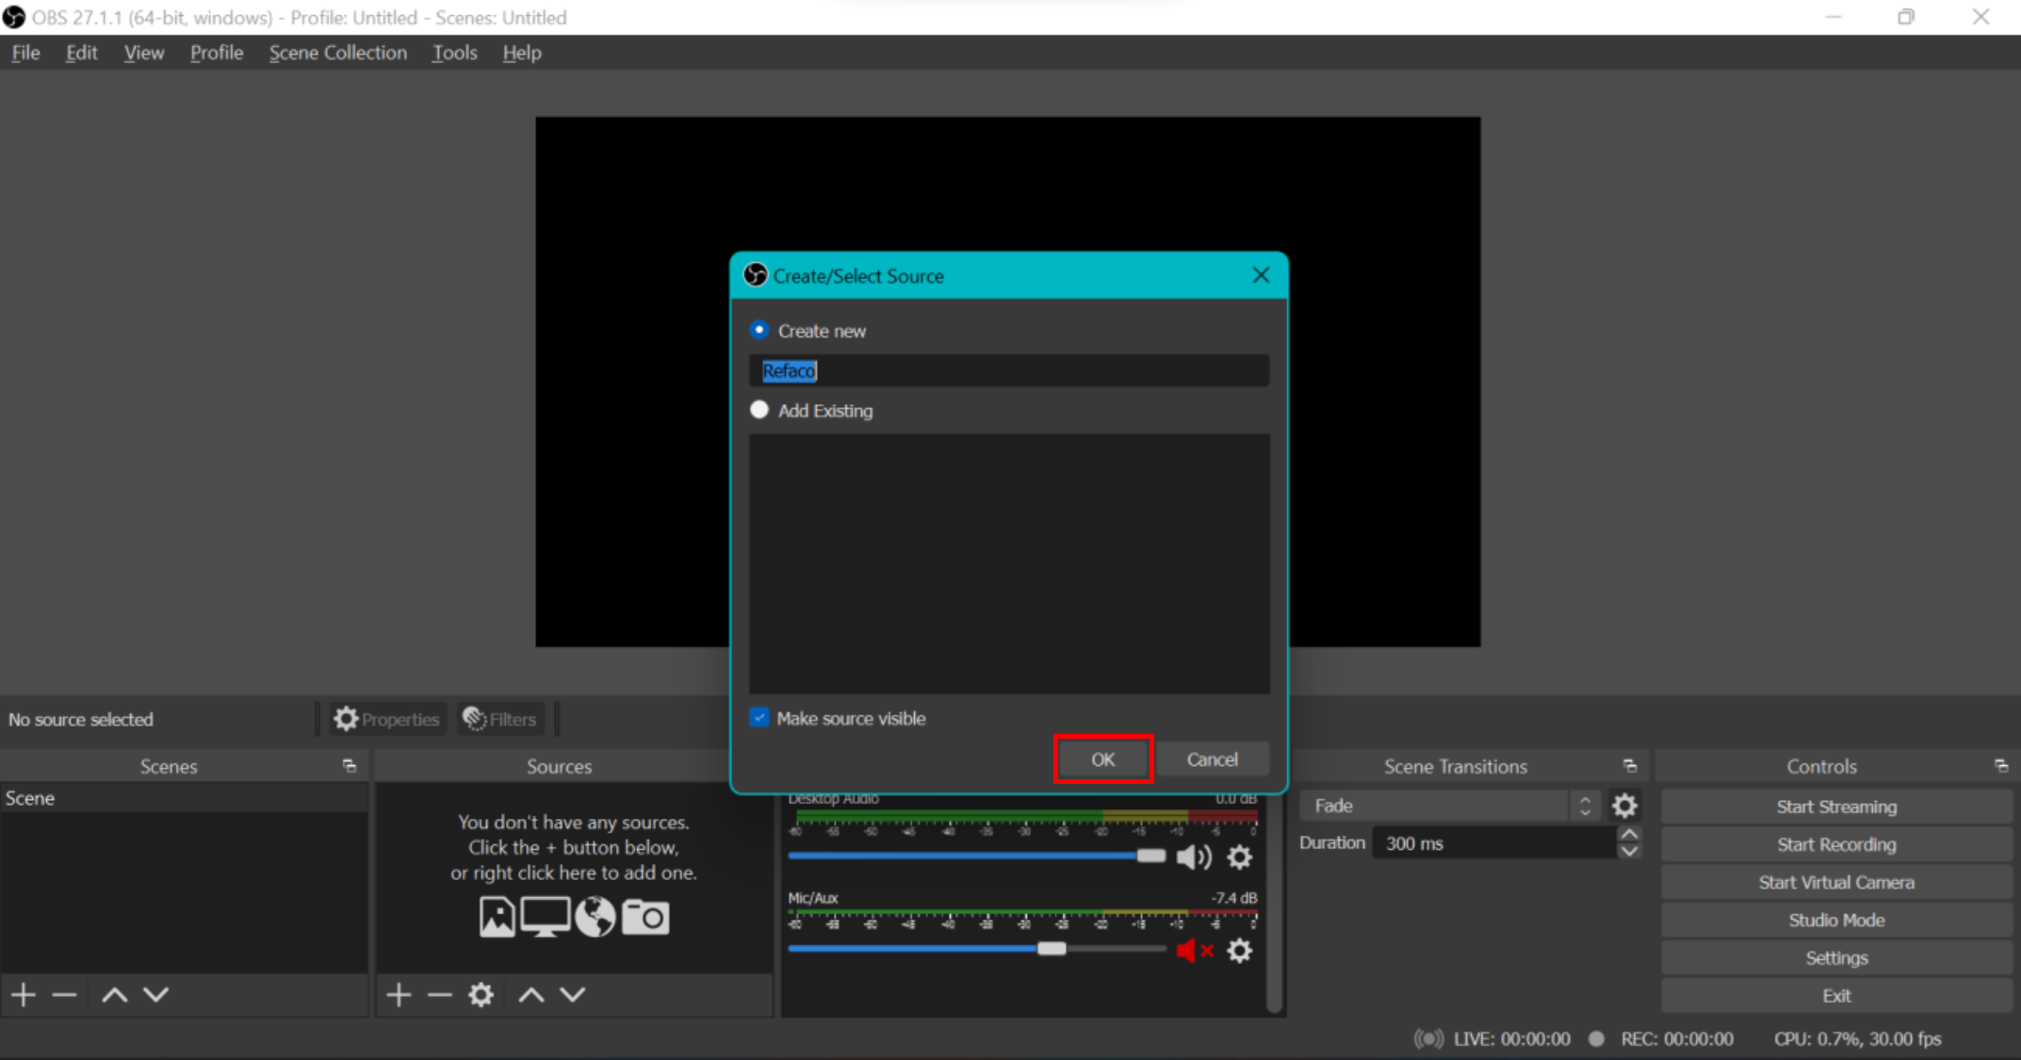The image size is (2021, 1060).
Task: Move scene up arrow in Scenes panel
Action: coord(114,994)
